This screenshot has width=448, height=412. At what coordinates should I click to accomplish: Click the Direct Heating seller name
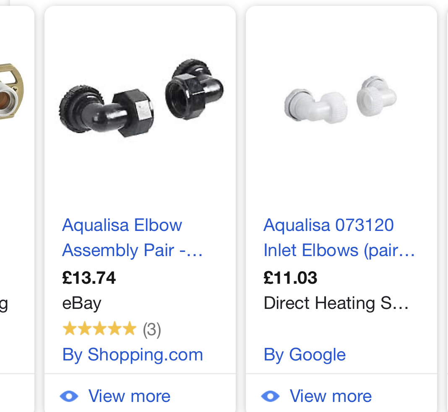click(336, 303)
